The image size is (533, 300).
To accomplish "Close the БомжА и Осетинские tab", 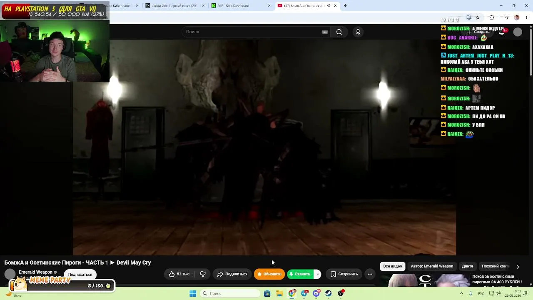I will click(x=335, y=6).
